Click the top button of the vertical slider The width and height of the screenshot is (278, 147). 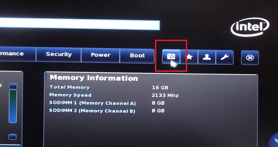coord(13,86)
